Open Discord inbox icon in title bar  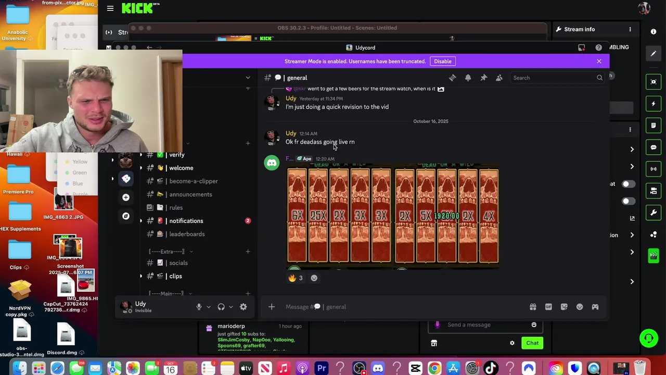pos(582,47)
